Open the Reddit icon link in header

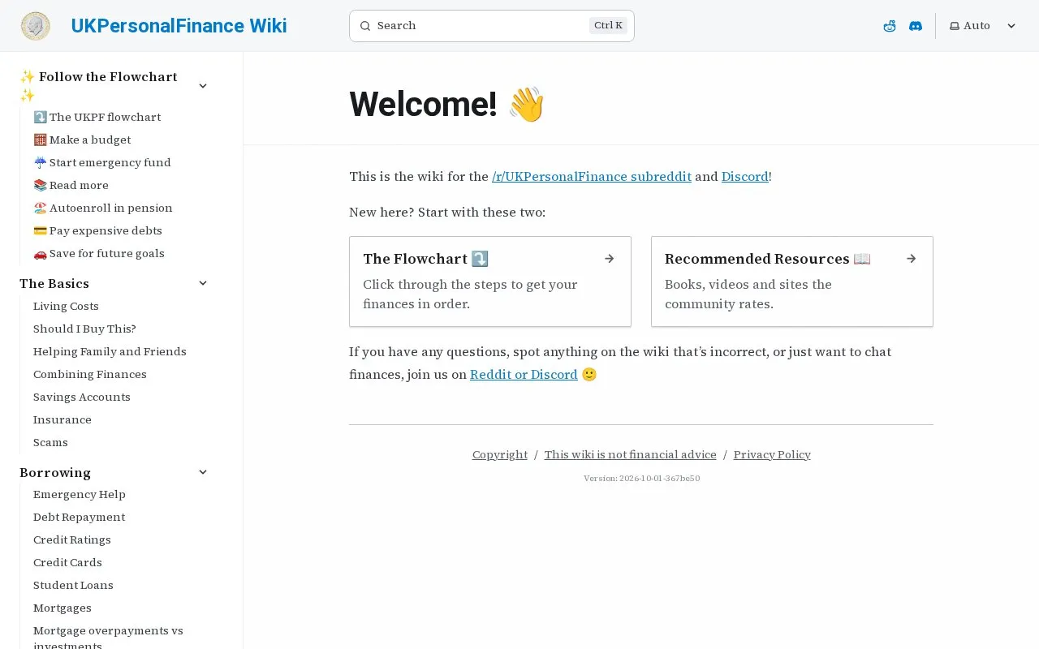point(890,26)
